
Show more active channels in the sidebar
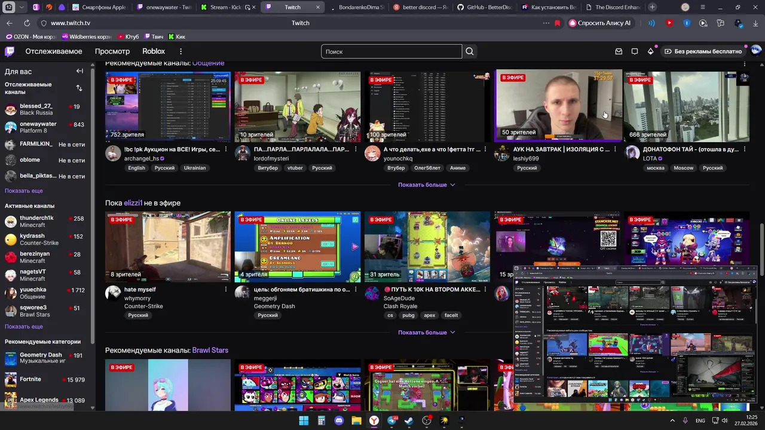coord(24,327)
